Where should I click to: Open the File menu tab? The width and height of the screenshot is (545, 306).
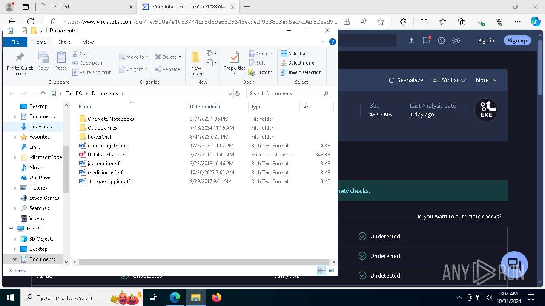[15, 42]
